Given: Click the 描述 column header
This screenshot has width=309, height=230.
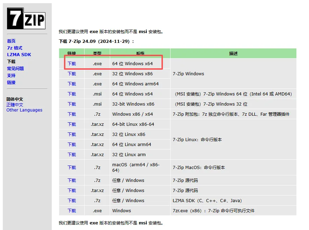Looking at the screenshot, I should [x=233, y=53].
